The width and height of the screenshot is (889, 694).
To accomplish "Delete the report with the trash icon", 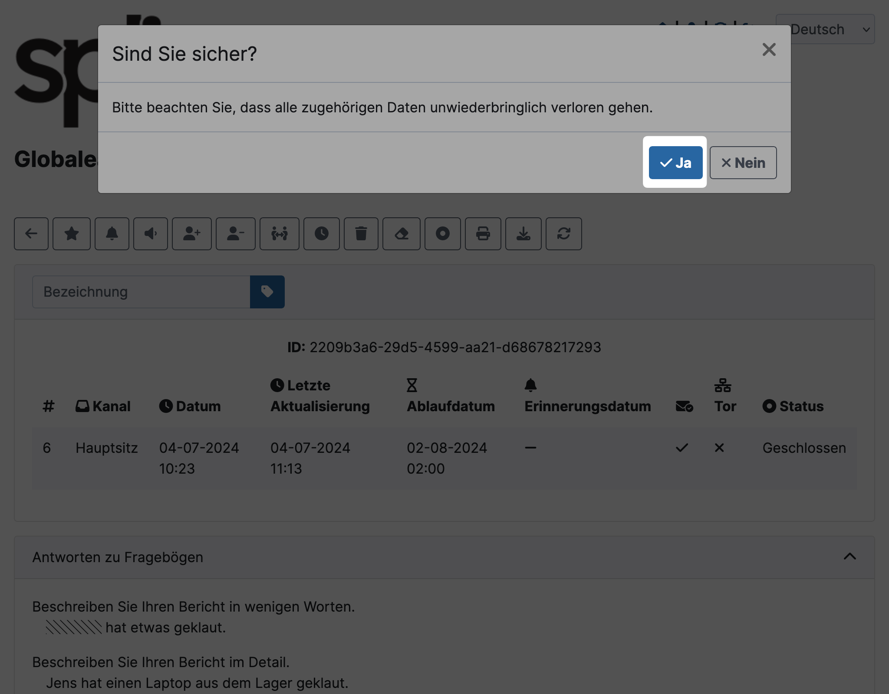I will (361, 234).
